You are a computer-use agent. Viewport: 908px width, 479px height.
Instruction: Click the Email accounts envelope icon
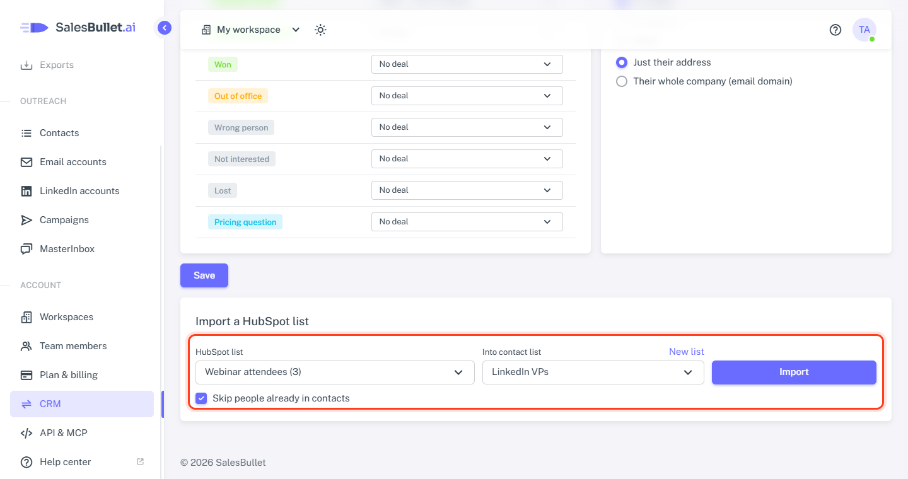click(26, 162)
